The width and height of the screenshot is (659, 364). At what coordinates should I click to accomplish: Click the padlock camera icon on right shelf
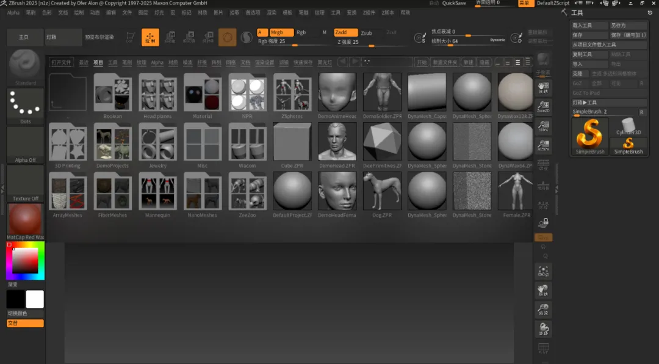tap(543, 222)
